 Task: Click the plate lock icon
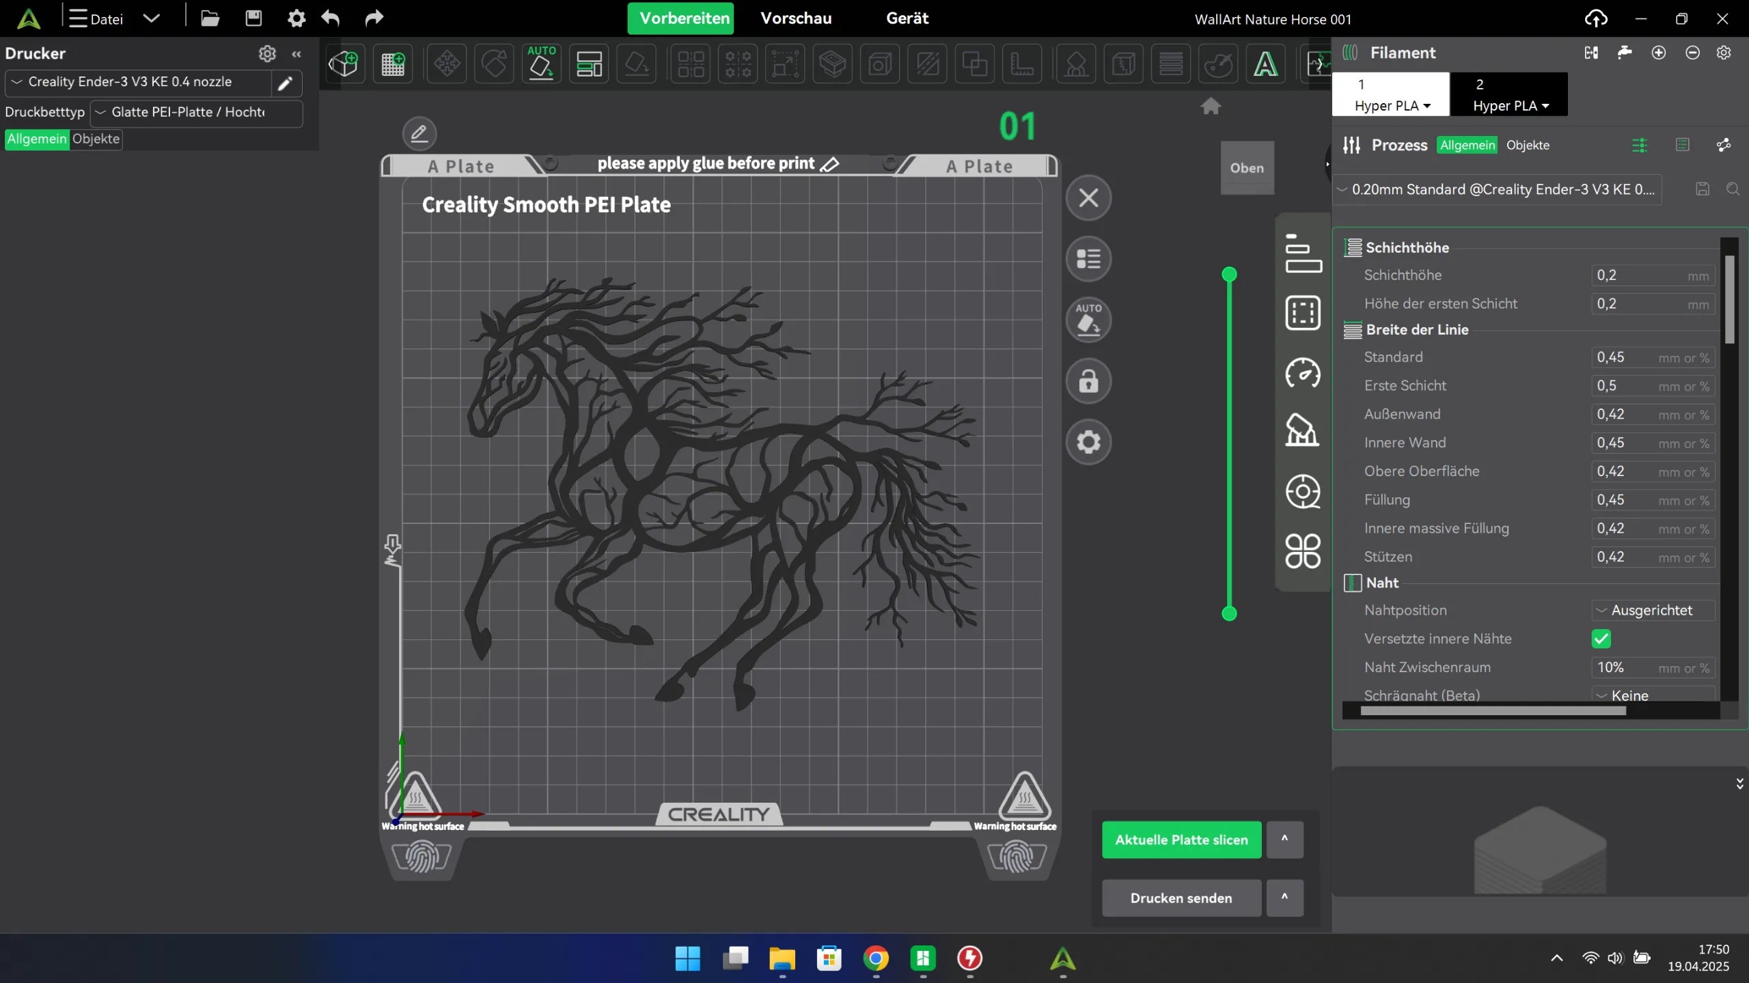pos(1088,381)
